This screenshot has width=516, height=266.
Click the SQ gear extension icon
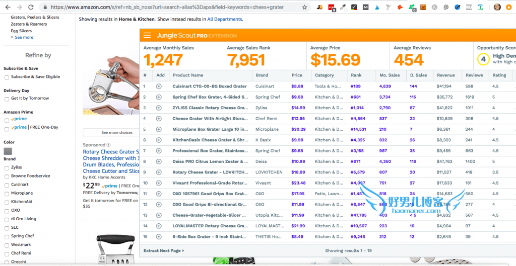tap(446, 7)
